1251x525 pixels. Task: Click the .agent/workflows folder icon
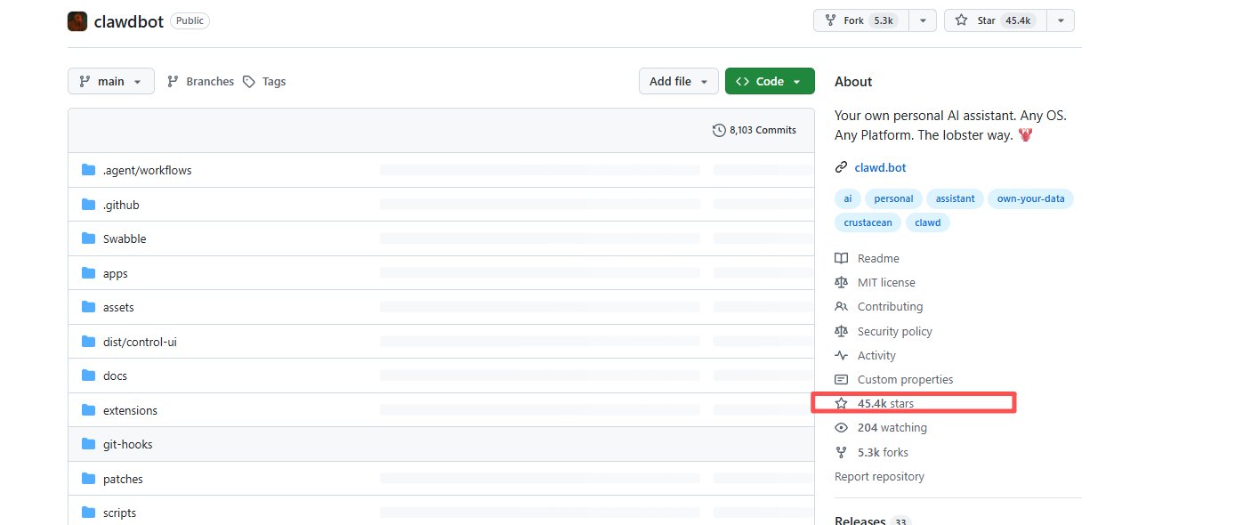(88, 170)
